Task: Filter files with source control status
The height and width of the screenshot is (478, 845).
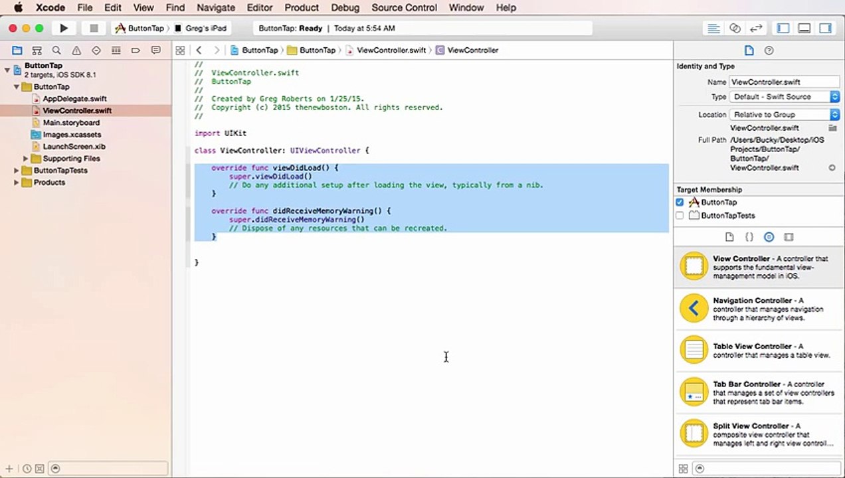Action: (39, 469)
